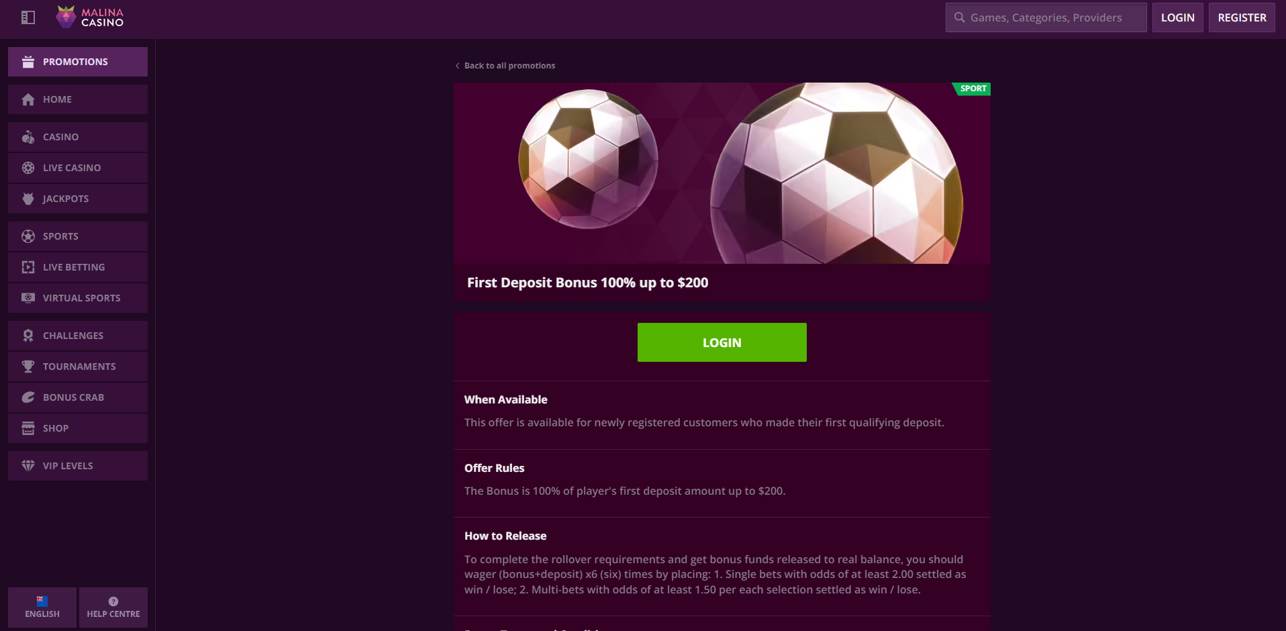Image resolution: width=1286 pixels, height=631 pixels.
Task: Open Live Betting using its screen icon
Action: coord(28,267)
